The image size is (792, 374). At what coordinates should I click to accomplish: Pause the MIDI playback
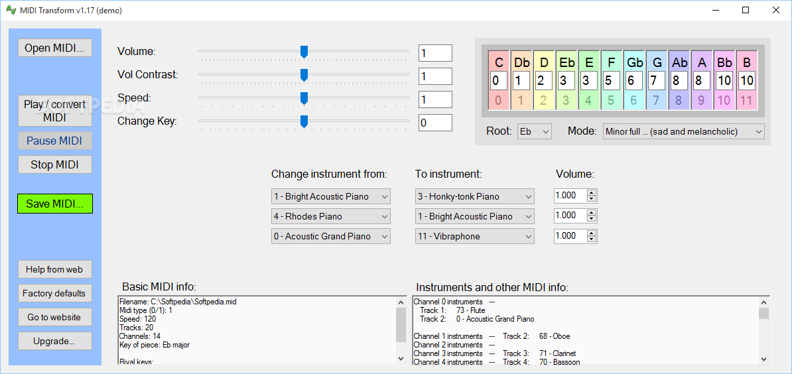coord(55,141)
